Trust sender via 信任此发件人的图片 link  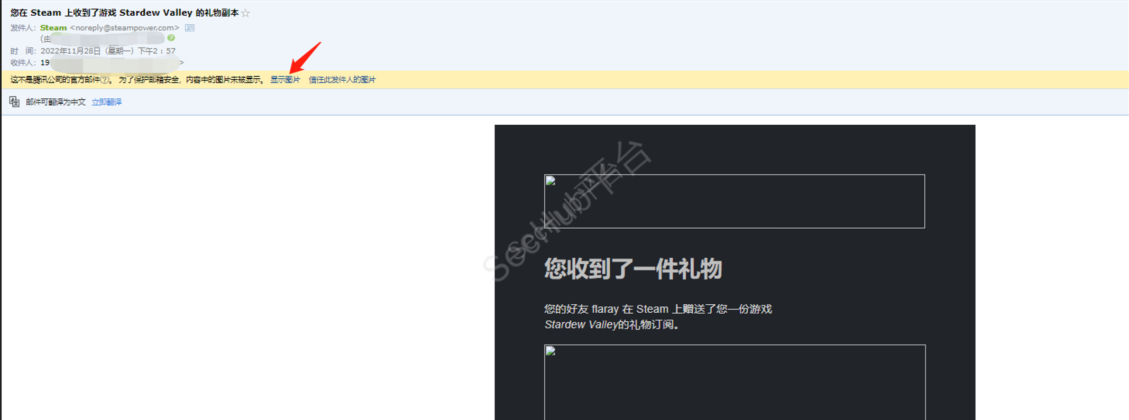(342, 80)
